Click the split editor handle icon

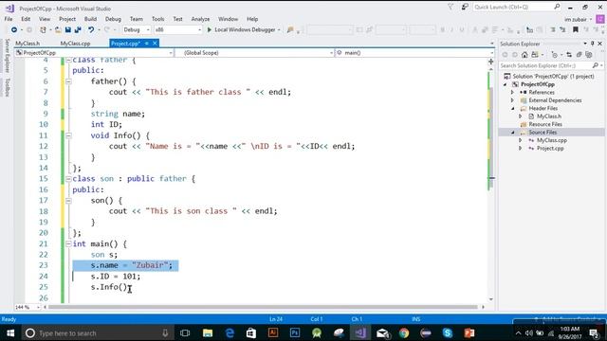pyautogui.click(x=491, y=62)
